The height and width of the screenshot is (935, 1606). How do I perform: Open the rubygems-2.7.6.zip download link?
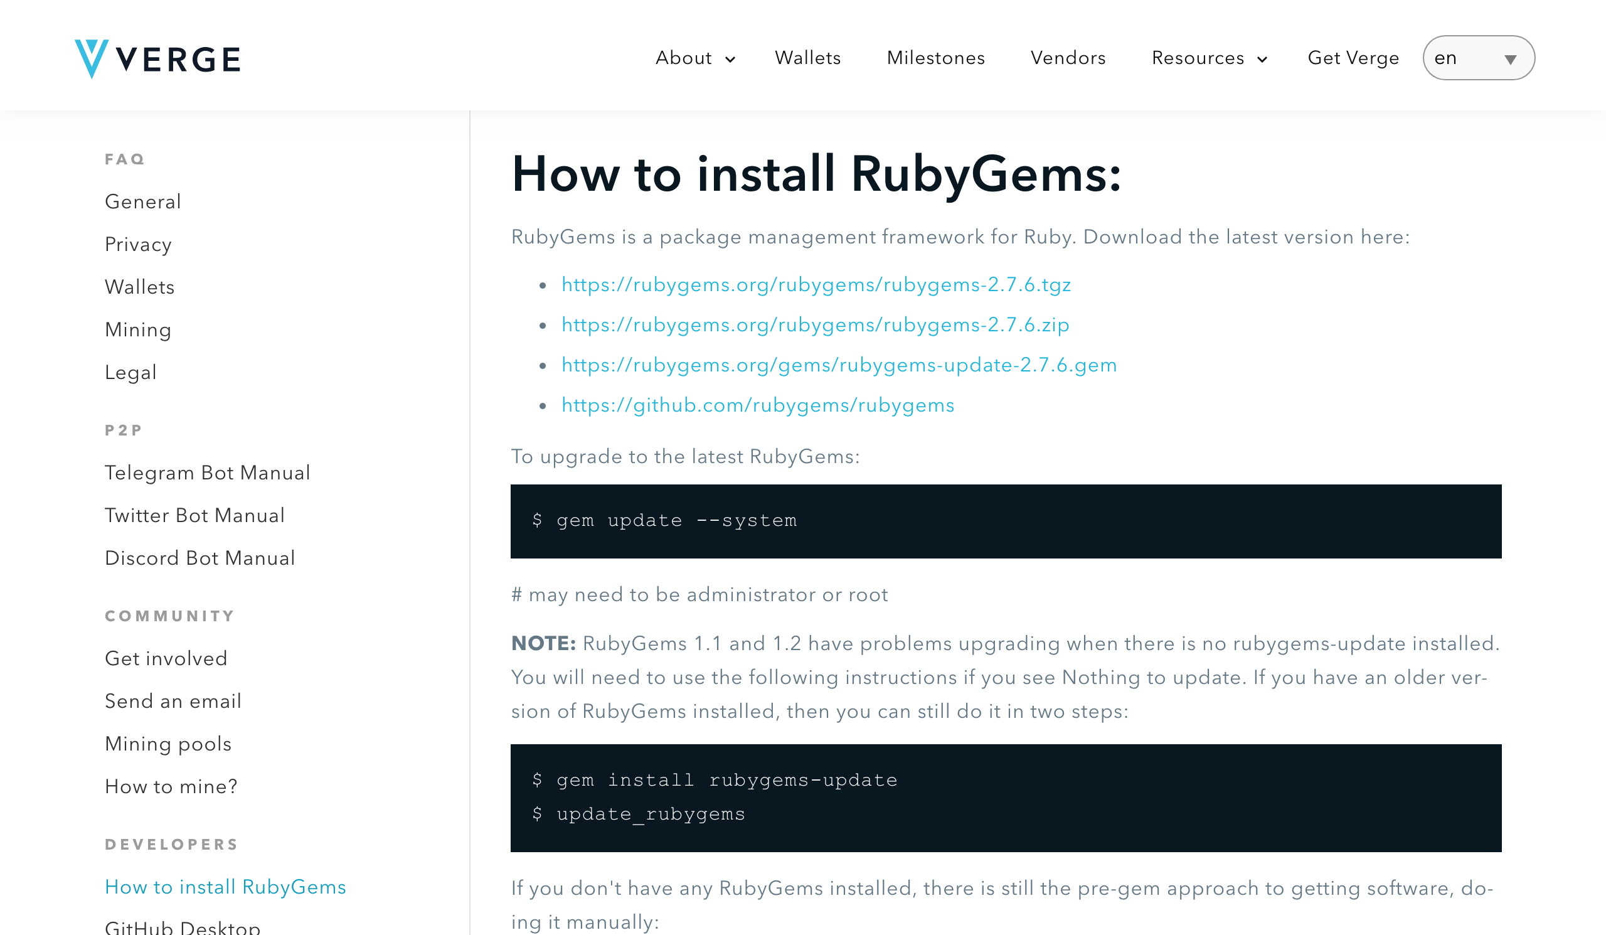(x=815, y=324)
